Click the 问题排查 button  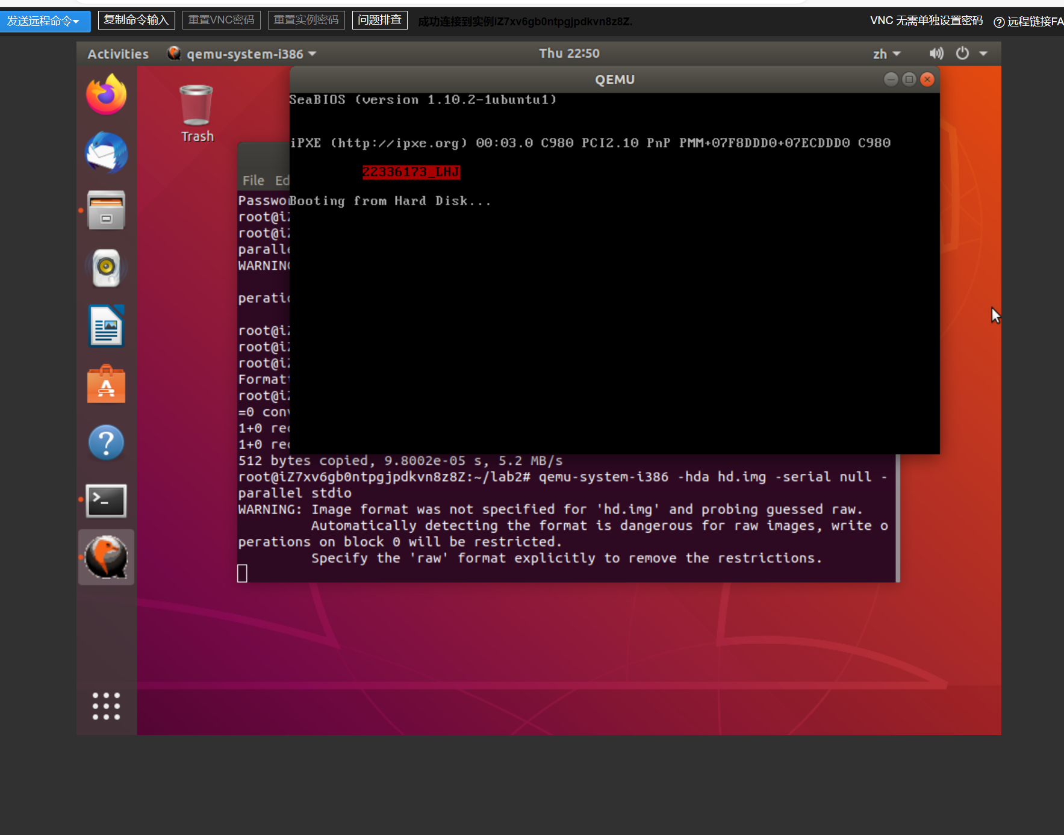(x=379, y=20)
